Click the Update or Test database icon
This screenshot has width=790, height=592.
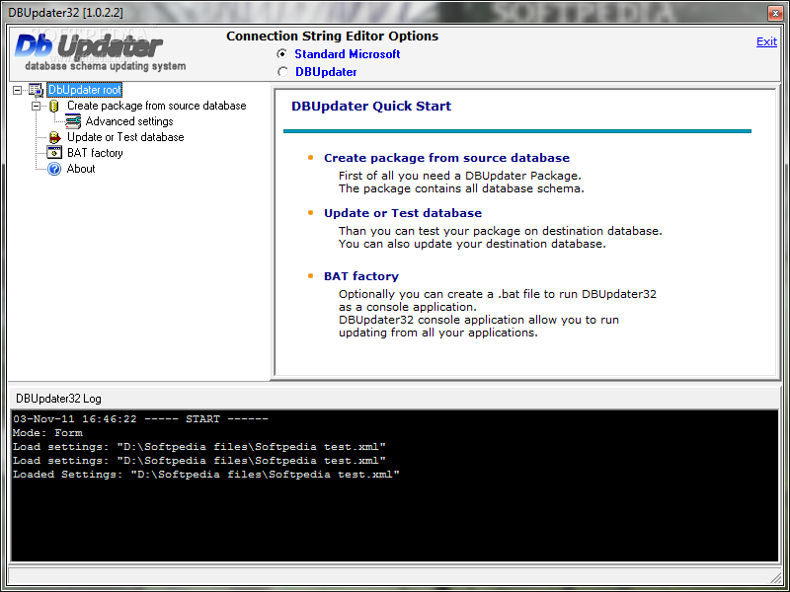(x=54, y=137)
